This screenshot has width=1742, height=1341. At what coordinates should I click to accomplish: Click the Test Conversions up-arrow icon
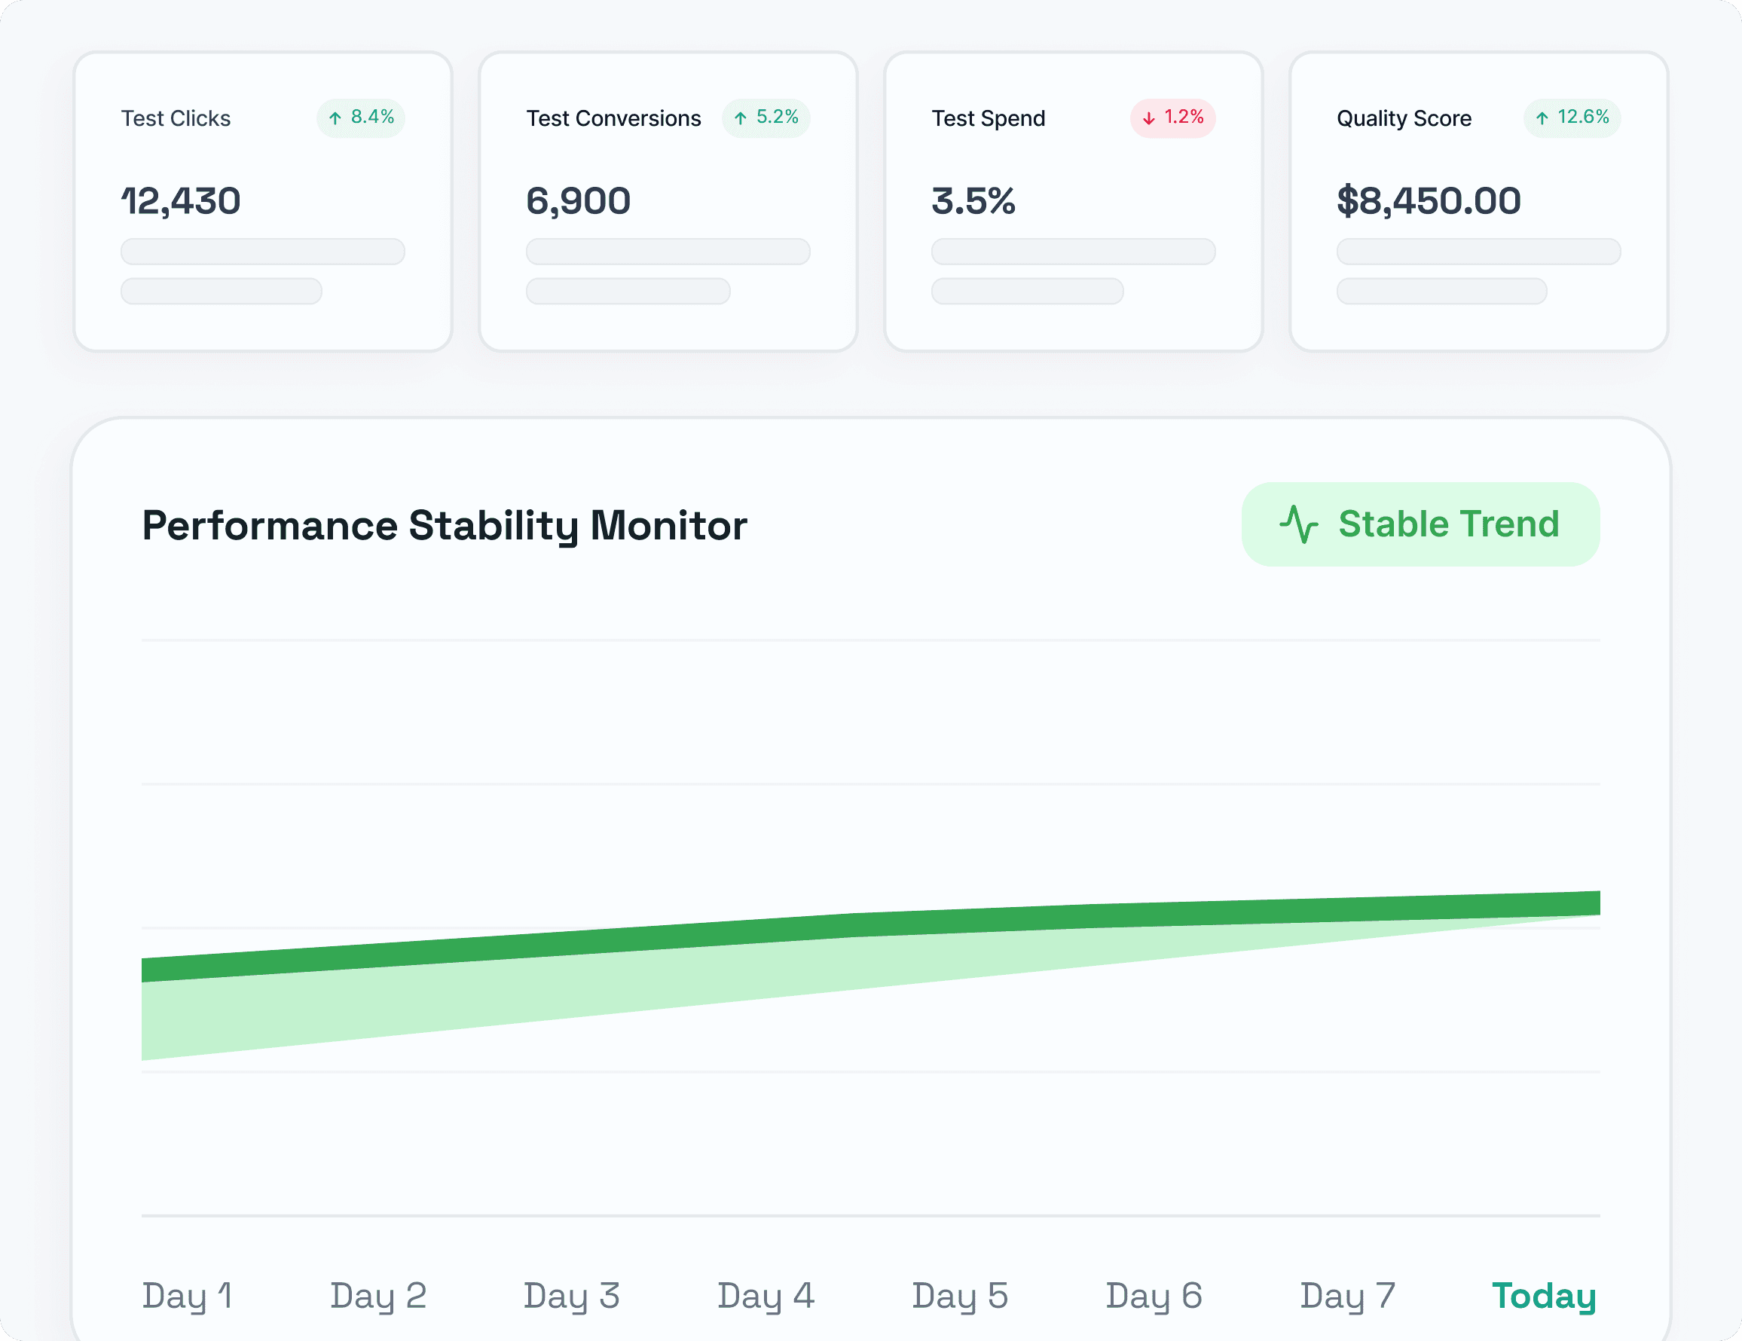[x=740, y=118]
